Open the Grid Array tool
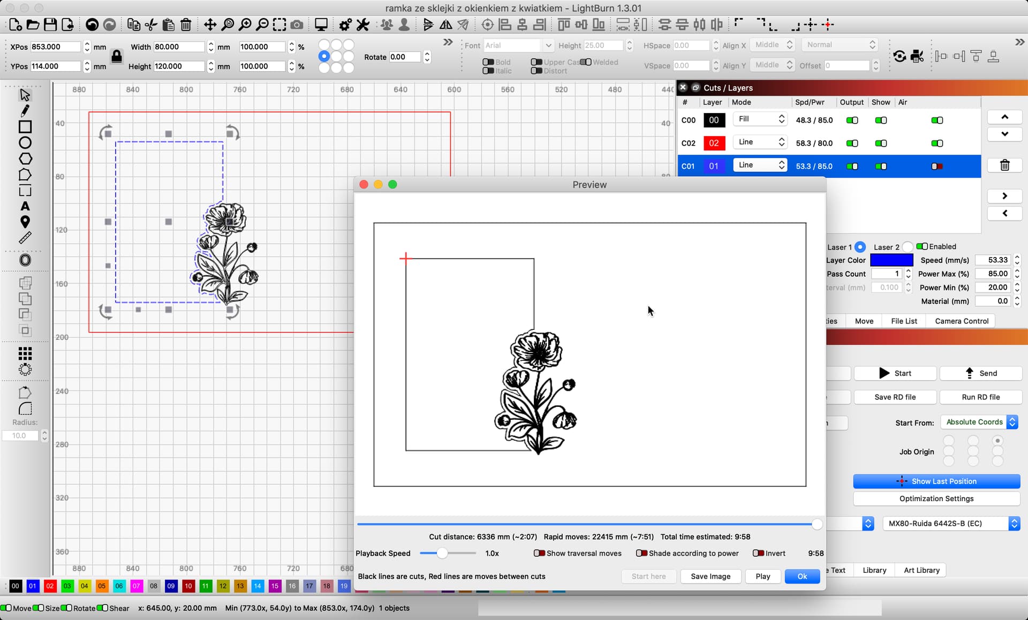 pos(25,353)
